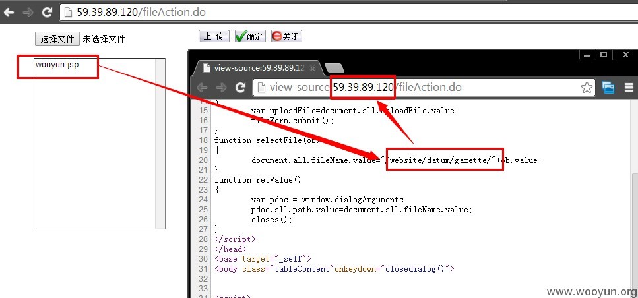Click the '</head>' source line
Image resolution: width=638 pixels, height=298 pixels.
pos(230,249)
